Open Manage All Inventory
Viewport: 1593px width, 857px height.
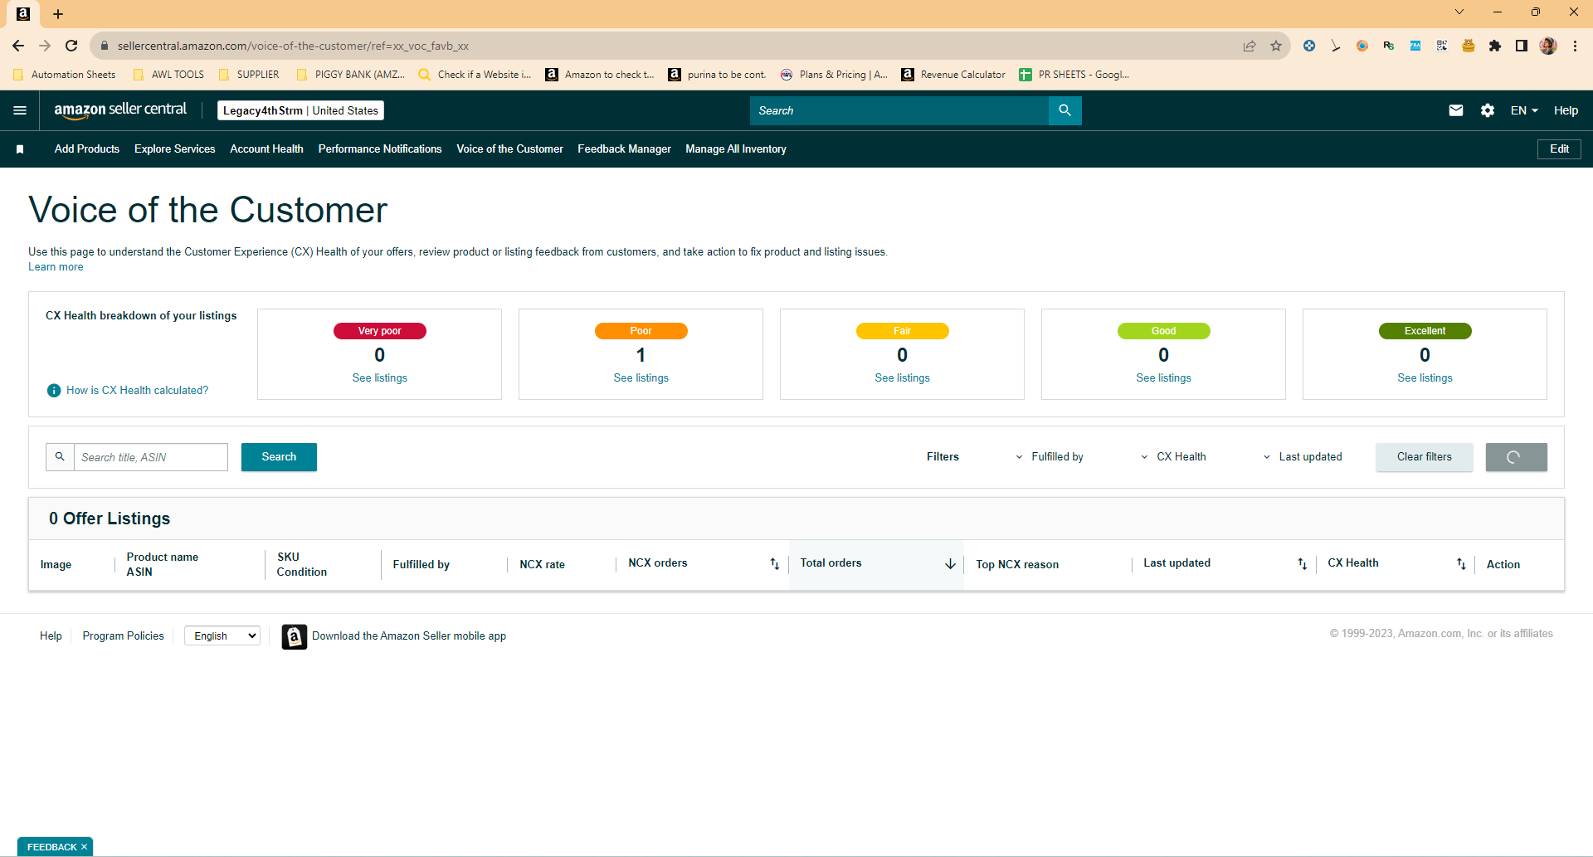(x=736, y=149)
